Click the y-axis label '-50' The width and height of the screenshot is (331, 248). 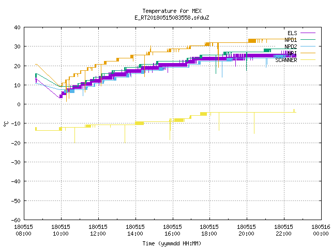tap(16, 201)
